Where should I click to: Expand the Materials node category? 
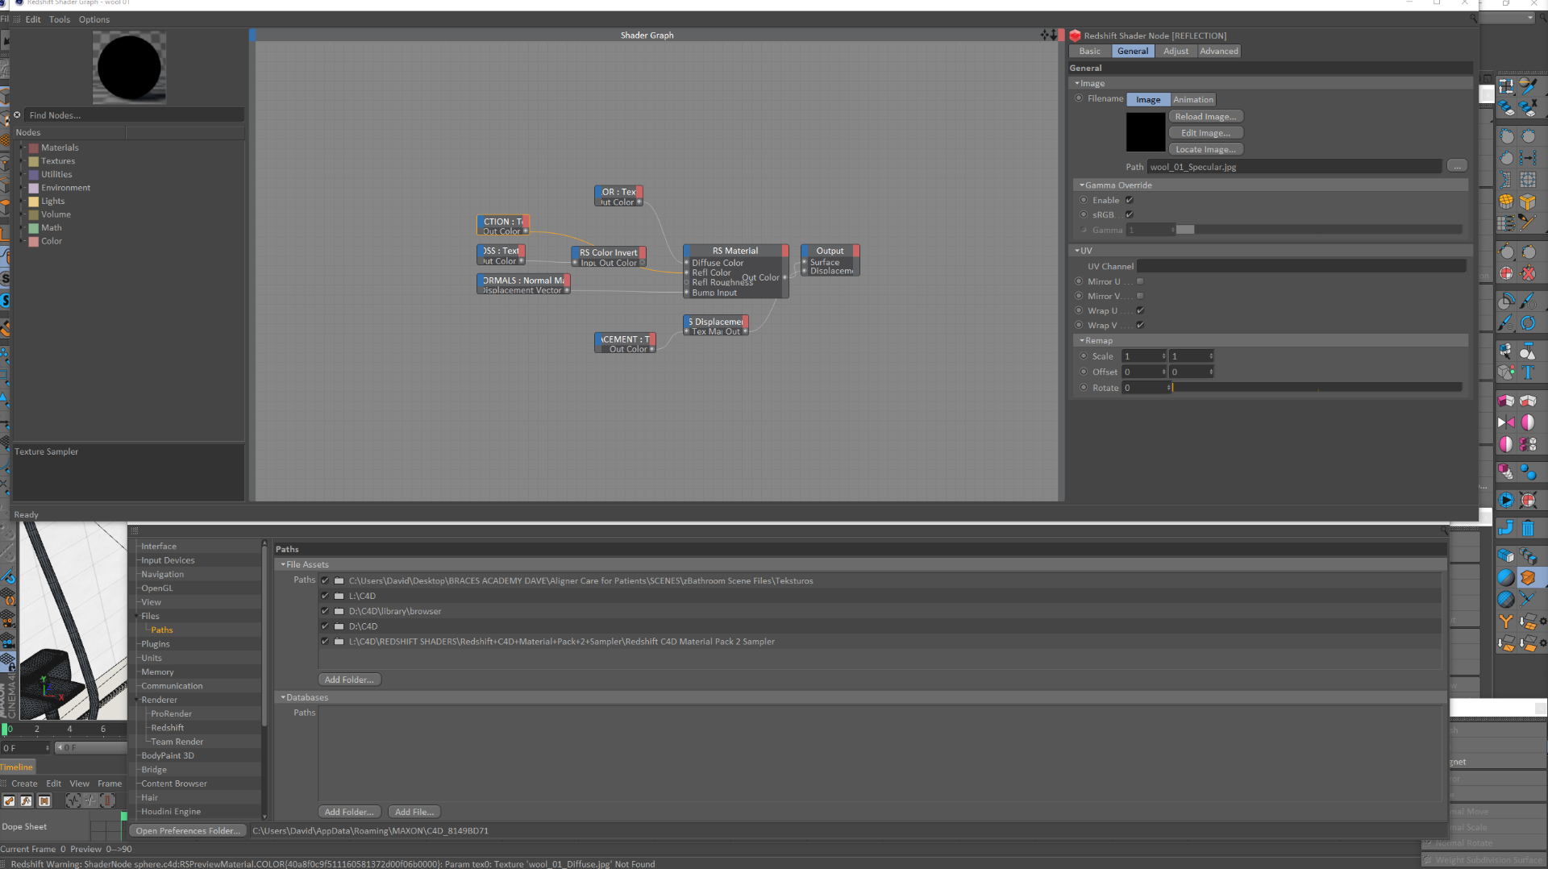pos(23,148)
